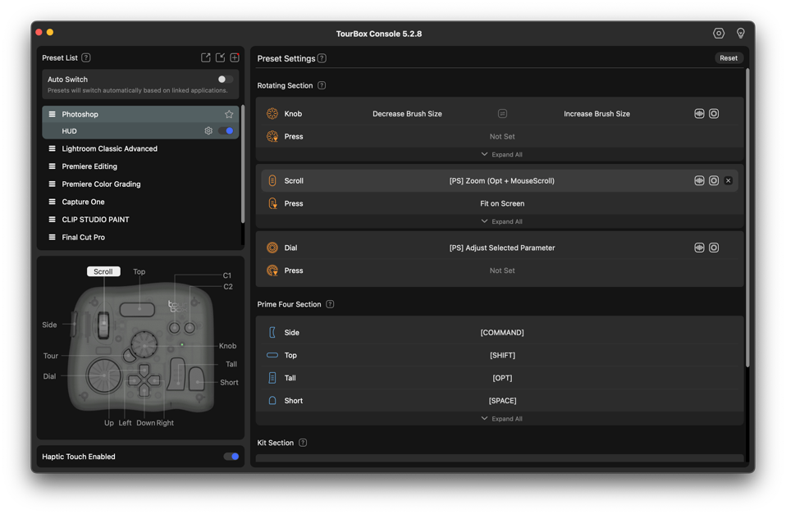Image resolution: width=786 pixels, height=514 pixels.
Task: Expand All under the Scroll section
Action: click(x=502, y=221)
